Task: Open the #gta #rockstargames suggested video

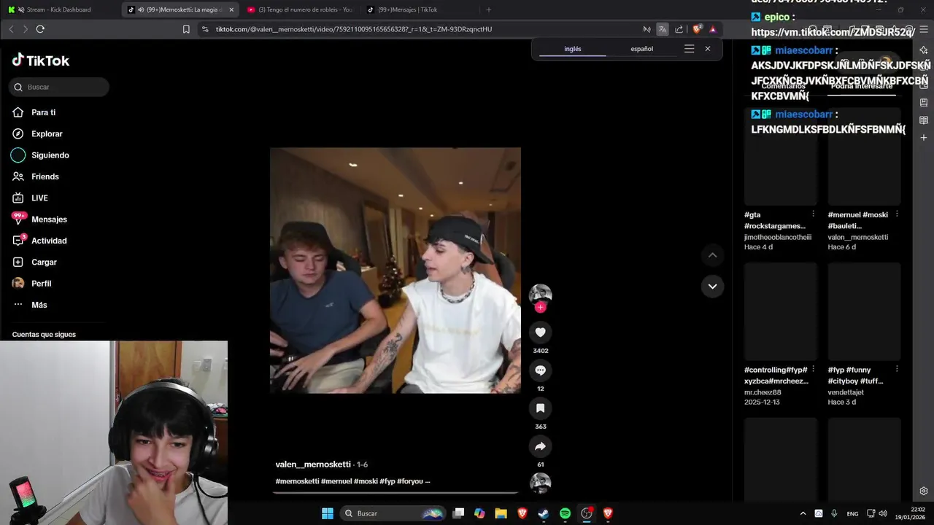Action: [x=780, y=157]
